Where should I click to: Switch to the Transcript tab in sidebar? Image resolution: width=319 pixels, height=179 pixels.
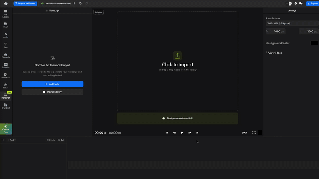tap(6, 95)
